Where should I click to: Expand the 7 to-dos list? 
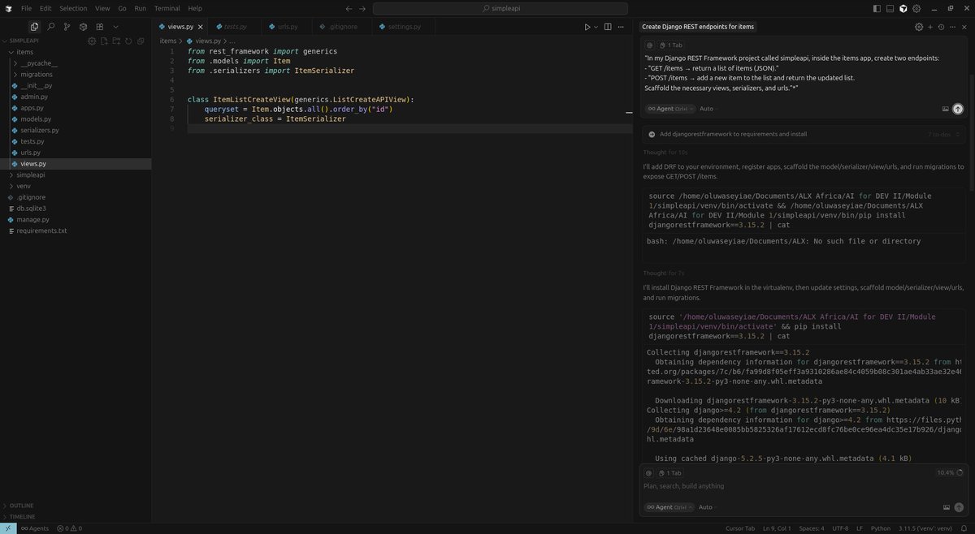pyautogui.click(x=945, y=134)
